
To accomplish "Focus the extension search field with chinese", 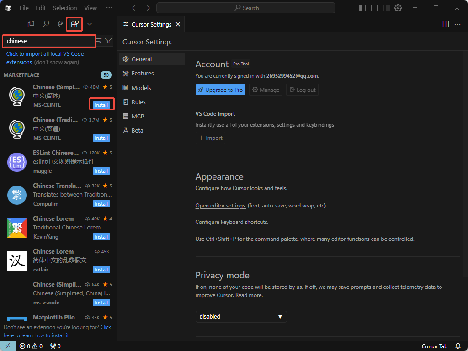I will 49,41.
